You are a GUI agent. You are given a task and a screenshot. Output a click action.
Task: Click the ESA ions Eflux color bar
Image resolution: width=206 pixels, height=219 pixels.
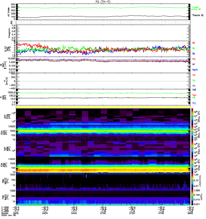192,132
